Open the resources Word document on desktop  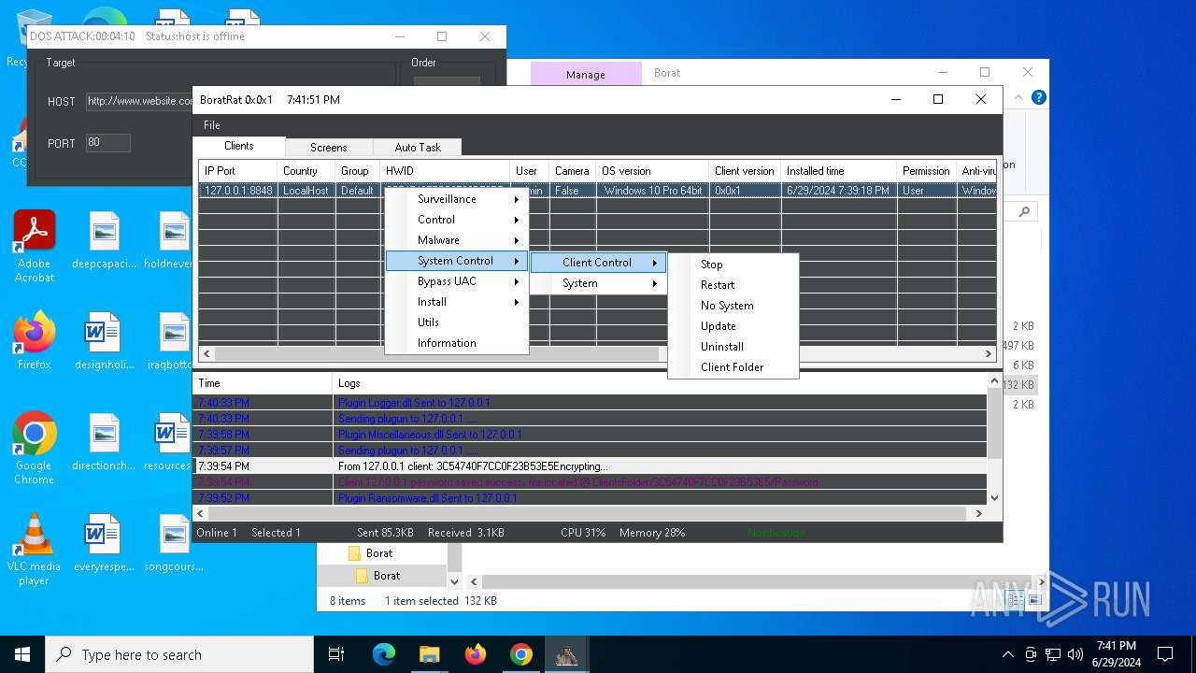pyautogui.click(x=168, y=441)
